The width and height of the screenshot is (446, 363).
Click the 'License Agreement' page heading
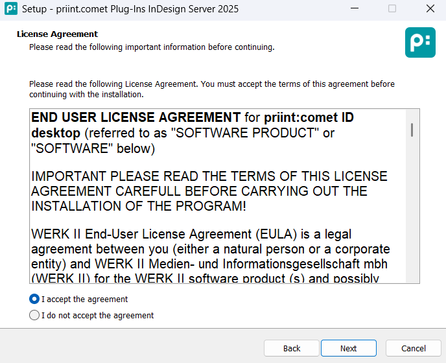[x=57, y=34]
